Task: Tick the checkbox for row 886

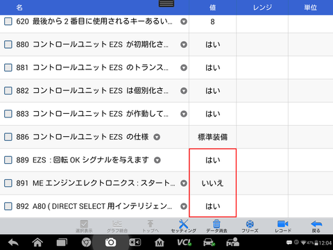Action: point(8,137)
